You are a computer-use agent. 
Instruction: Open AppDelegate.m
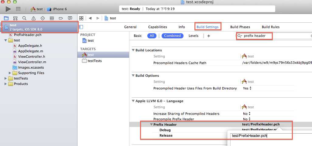pyautogui.click(x=31, y=51)
